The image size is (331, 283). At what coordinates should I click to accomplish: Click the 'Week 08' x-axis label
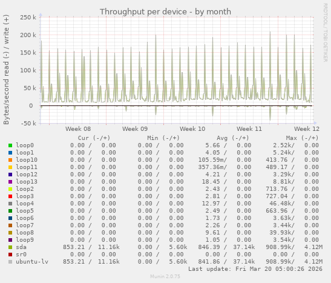point(78,128)
